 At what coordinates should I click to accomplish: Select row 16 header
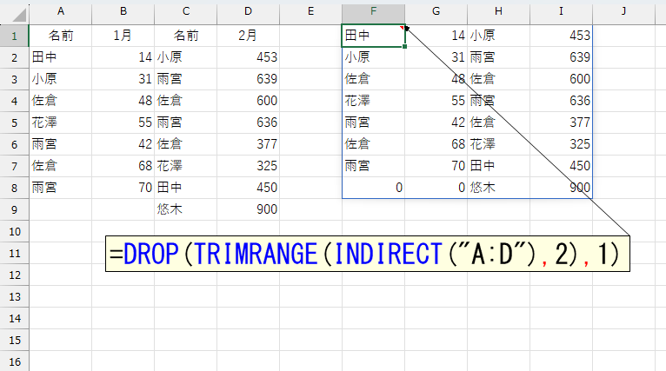14,361
